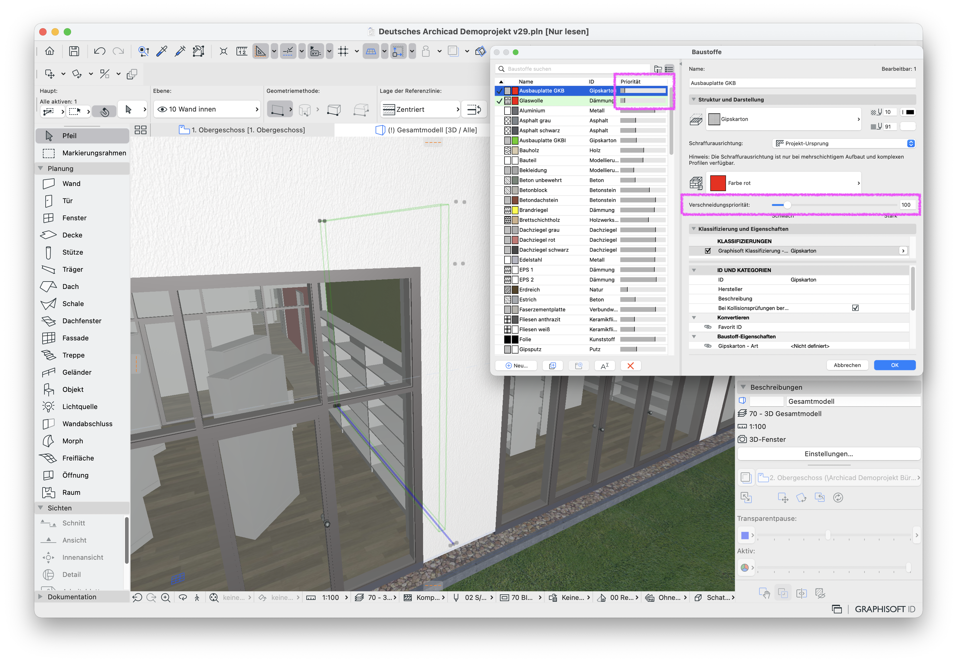Viewport: 957px width, 663px height.
Task: Select the Decke tool
Action: (x=82, y=235)
